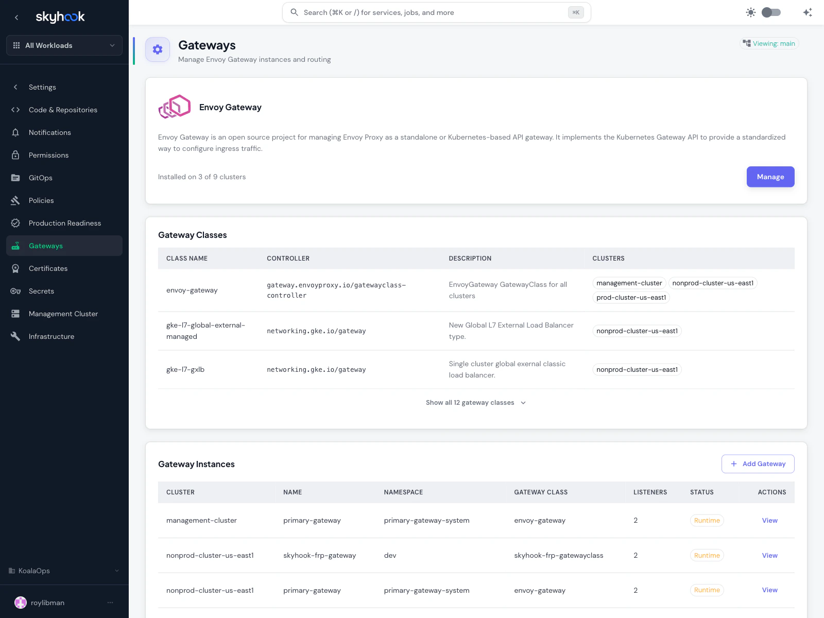The width and height of the screenshot is (824, 618).
Task: Click the ⌘K shortcut badge
Action: [576, 12]
